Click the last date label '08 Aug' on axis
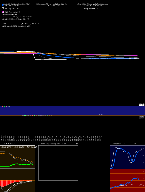145x192 pixels. 101,138
